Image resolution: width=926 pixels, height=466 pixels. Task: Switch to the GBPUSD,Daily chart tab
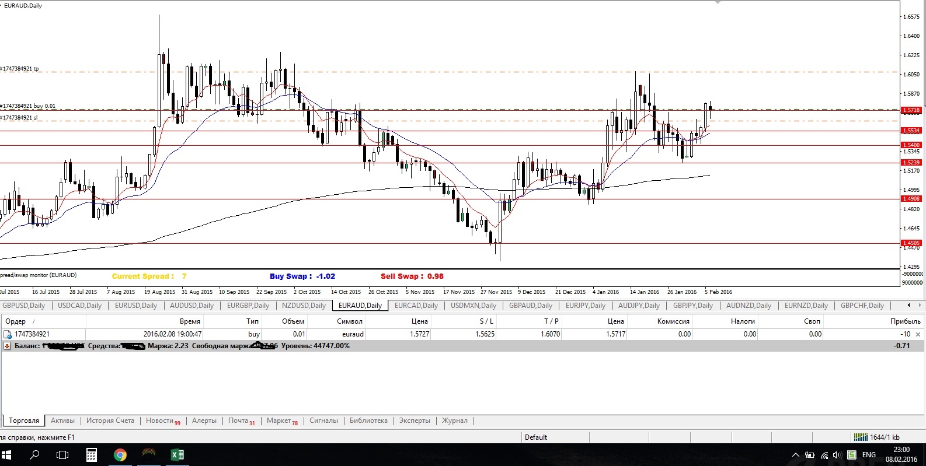[24, 306]
